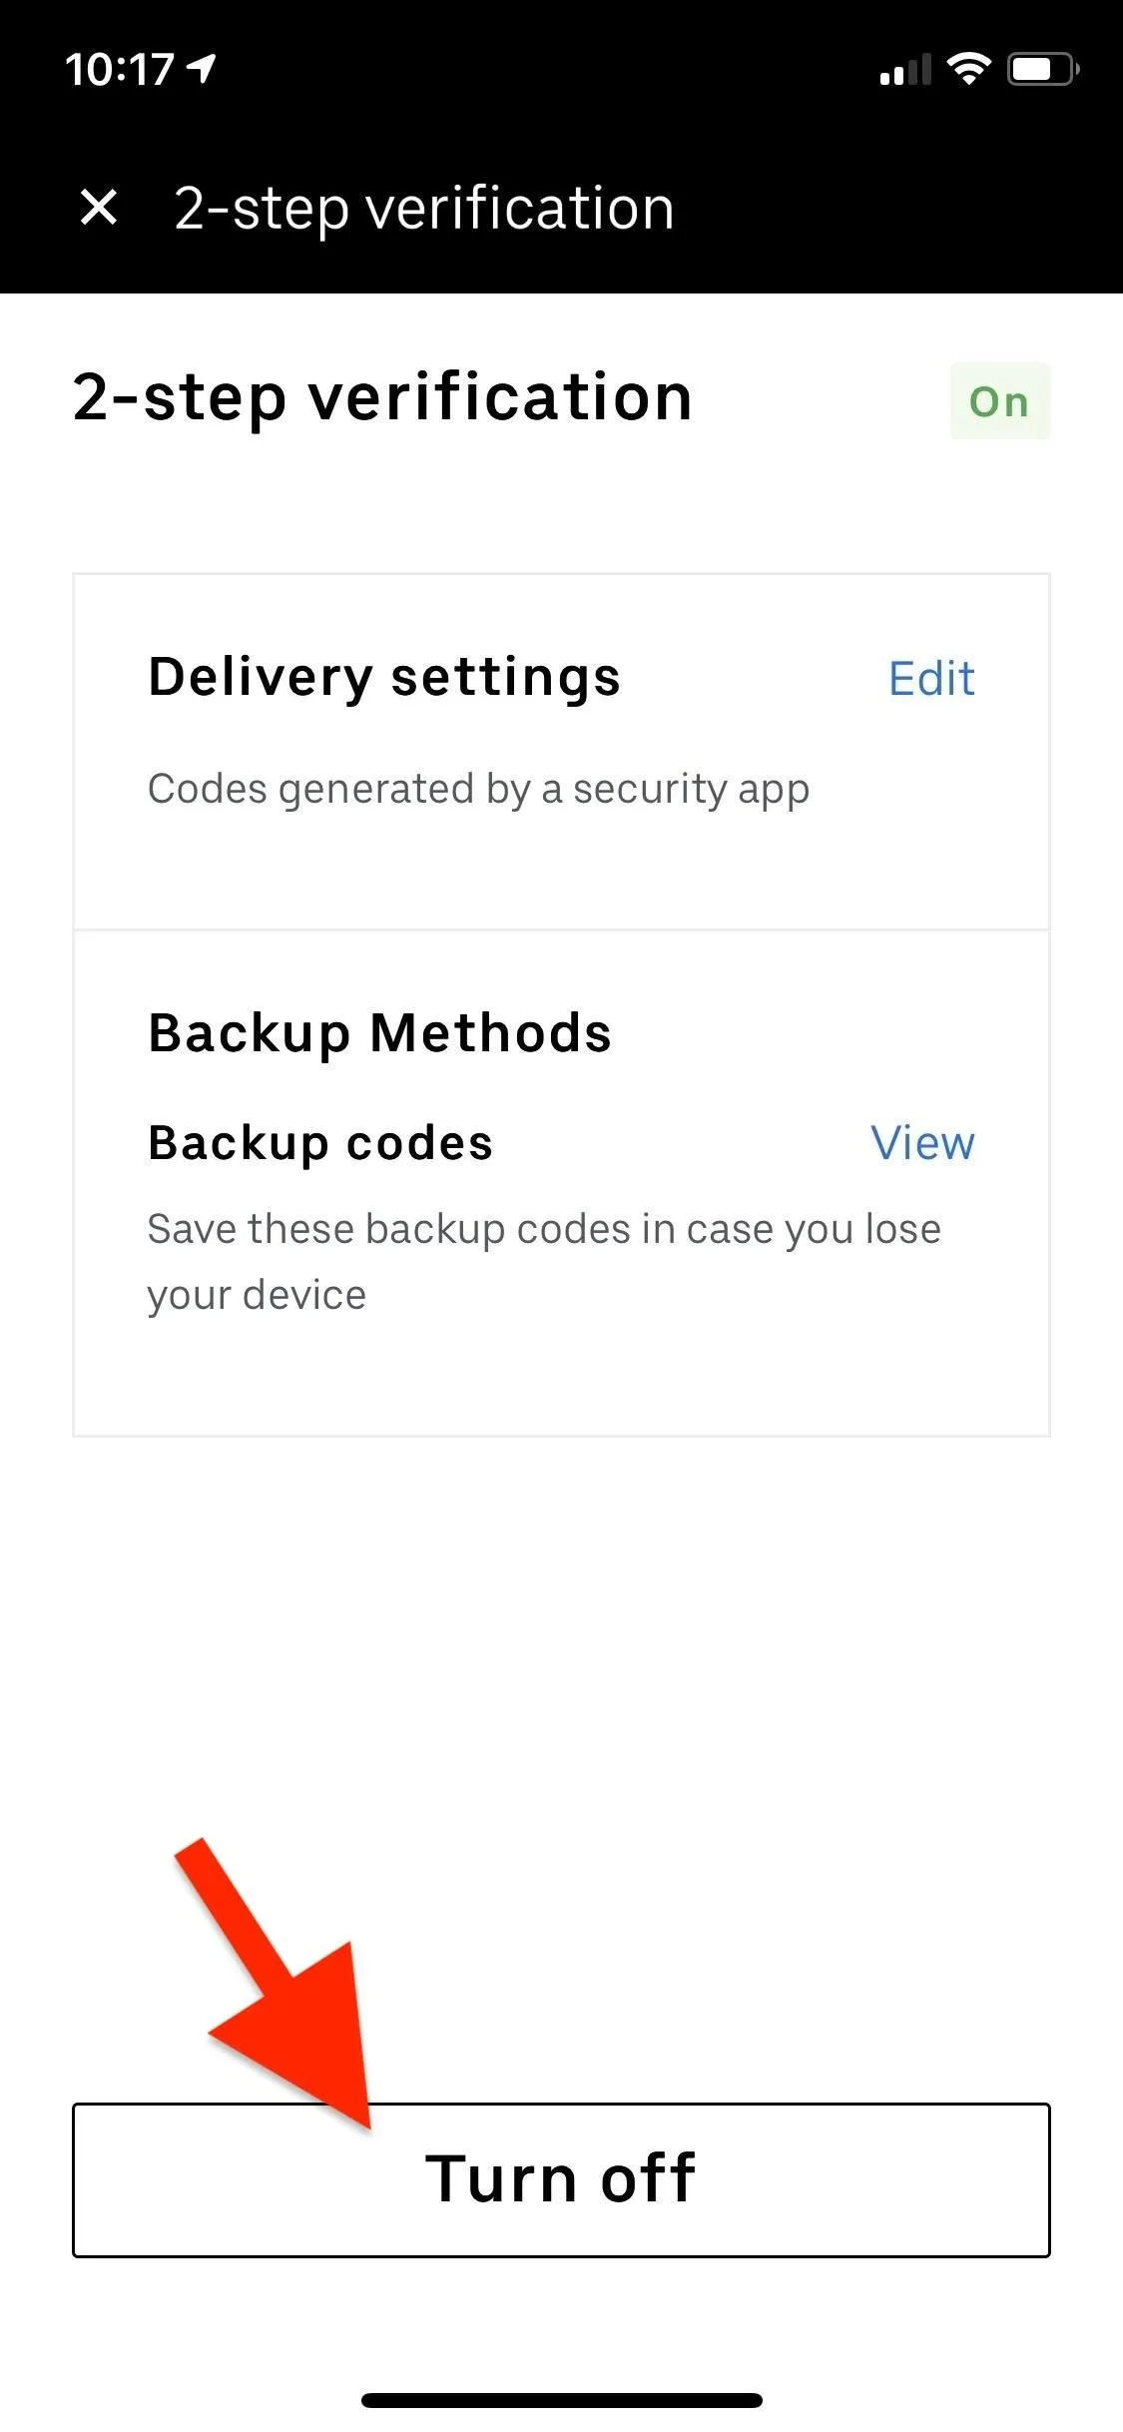Close the 2-step verification screen with the X icon

pos(99,208)
